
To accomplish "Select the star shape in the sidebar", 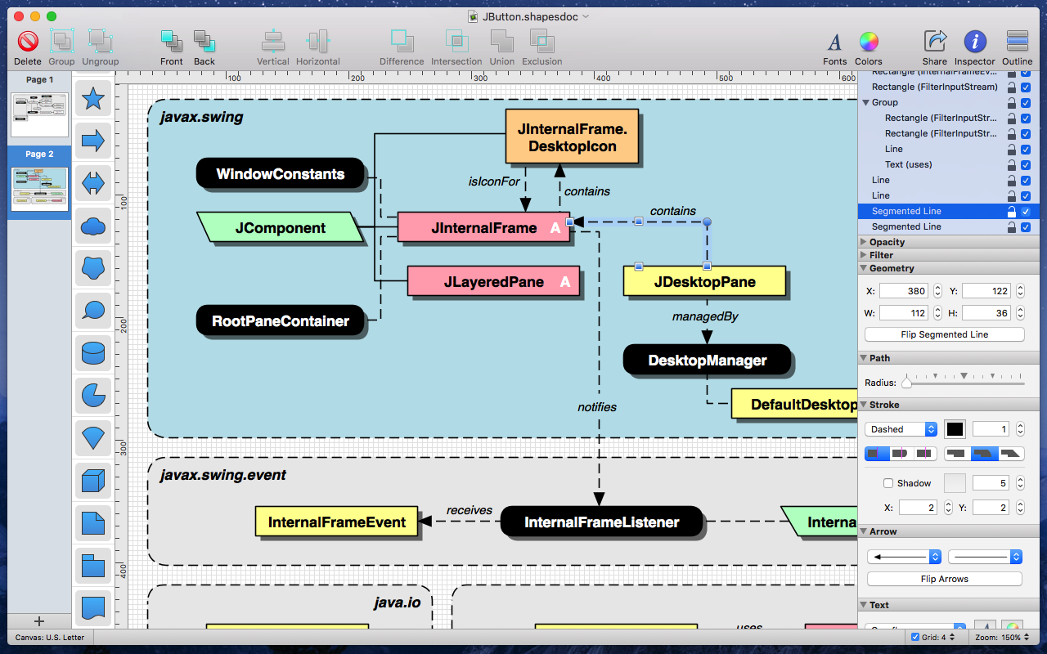I will pos(93,98).
